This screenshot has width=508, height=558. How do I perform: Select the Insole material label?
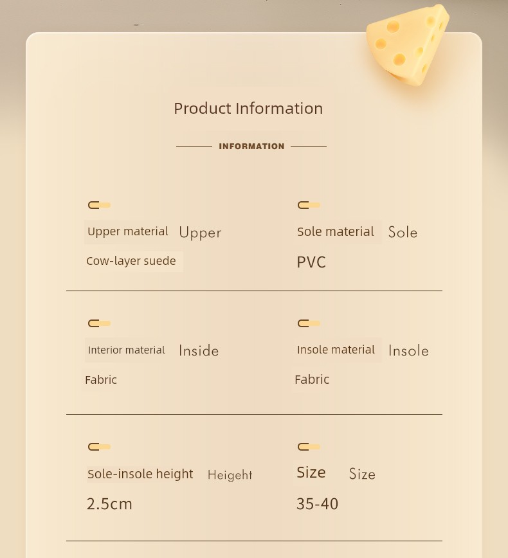pos(336,350)
